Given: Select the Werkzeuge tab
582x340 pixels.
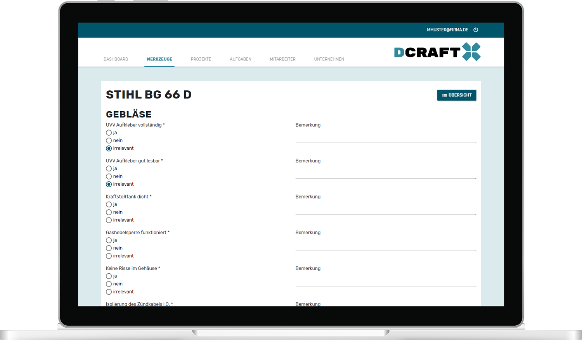Looking at the screenshot, I should click(x=159, y=59).
